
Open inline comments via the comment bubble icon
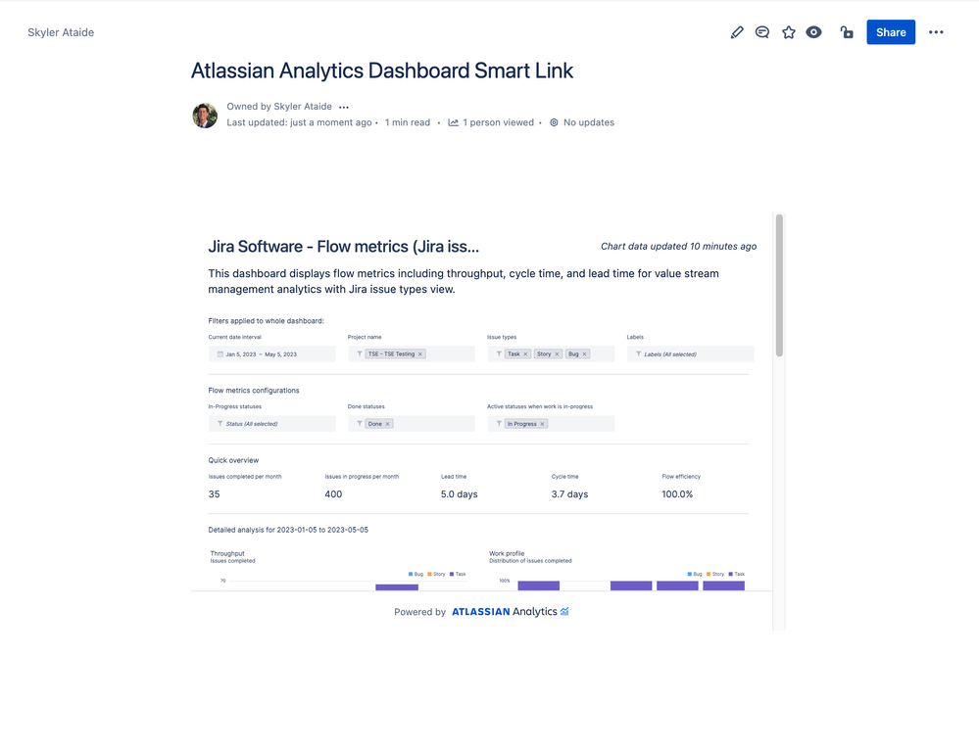(x=762, y=32)
